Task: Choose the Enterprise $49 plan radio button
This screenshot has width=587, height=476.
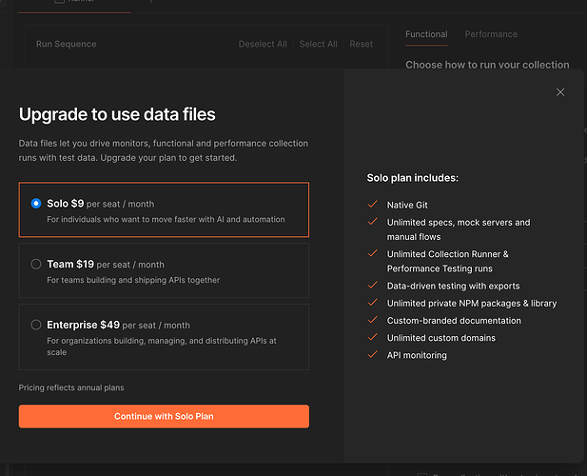Action: pyautogui.click(x=36, y=325)
